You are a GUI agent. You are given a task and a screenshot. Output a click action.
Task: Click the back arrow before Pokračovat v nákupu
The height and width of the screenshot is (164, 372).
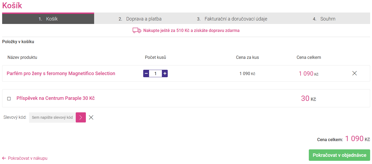pos(4,158)
